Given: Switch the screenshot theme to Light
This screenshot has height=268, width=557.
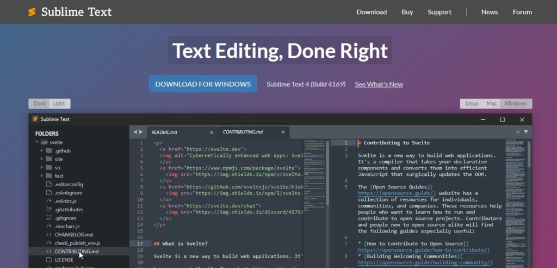Looking at the screenshot, I should (59, 103).
